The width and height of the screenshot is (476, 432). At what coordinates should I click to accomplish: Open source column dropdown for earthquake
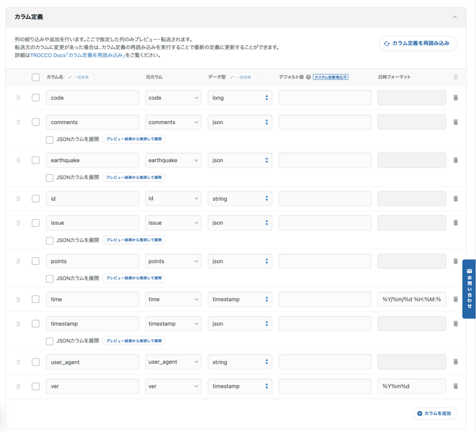173,160
